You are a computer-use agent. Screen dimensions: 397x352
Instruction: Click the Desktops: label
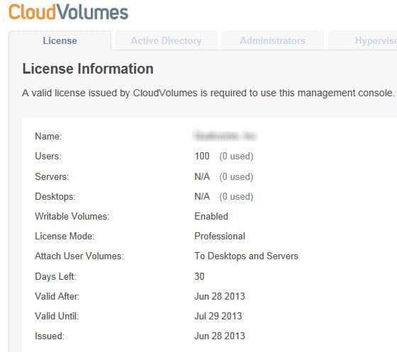tap(55, 196)
